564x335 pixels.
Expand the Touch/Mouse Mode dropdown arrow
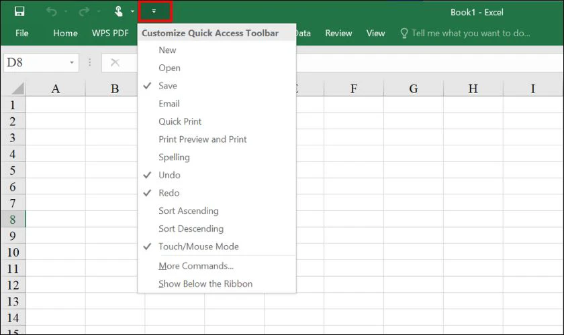(132, 11)
